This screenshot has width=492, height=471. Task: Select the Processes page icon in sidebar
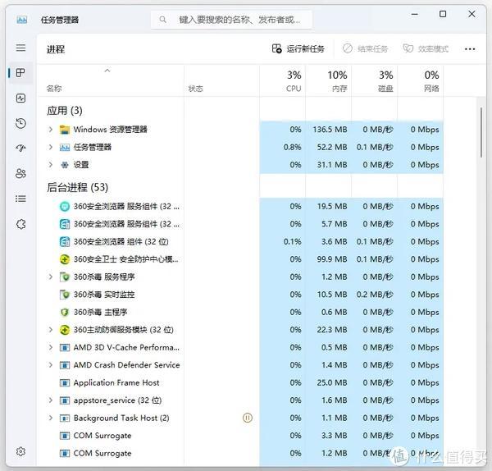tap(20, 73)
